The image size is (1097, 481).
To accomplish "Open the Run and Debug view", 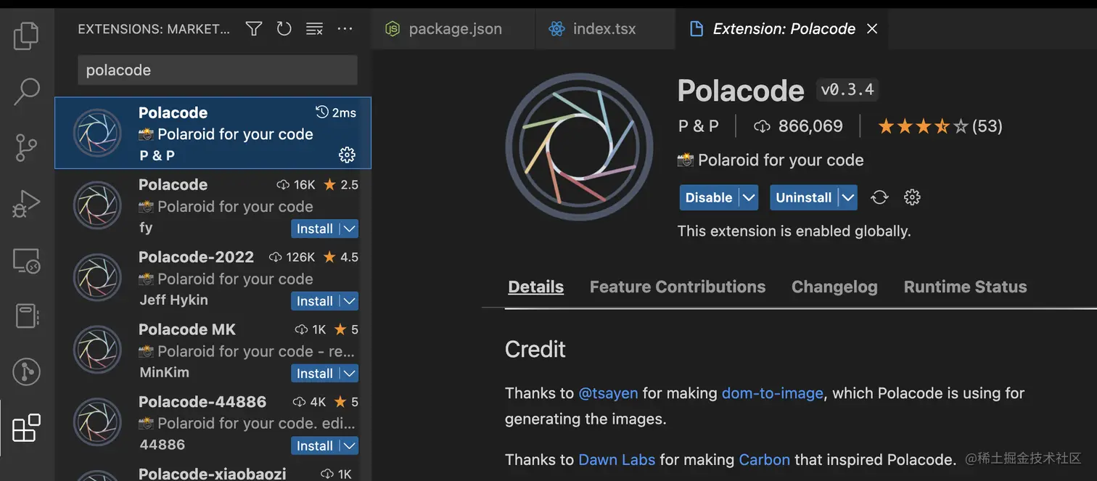I will tap(26, 204).
